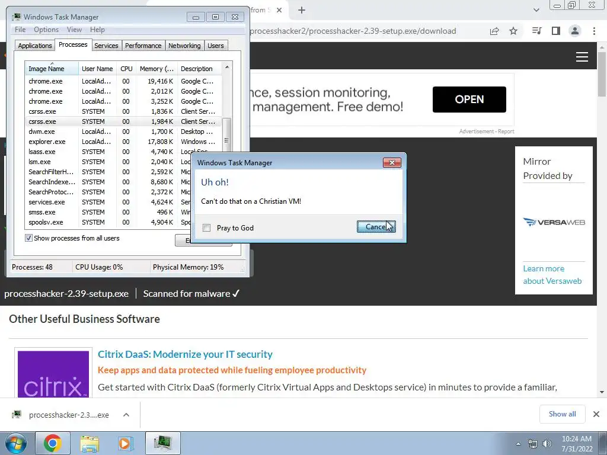This screenshot has height=455, width=607.
Task: Open the Task Manager Options menu
Action: [46, 30]
